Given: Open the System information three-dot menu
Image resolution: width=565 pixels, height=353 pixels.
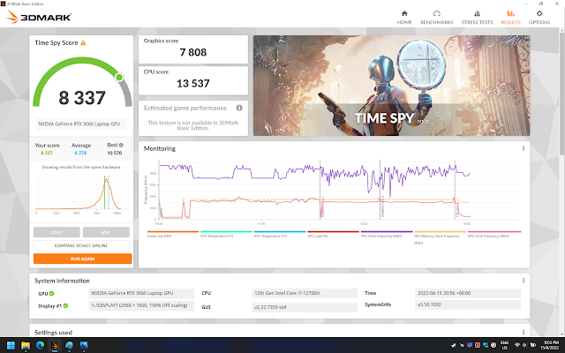Looking at the screenshot, I should point(524,281).
